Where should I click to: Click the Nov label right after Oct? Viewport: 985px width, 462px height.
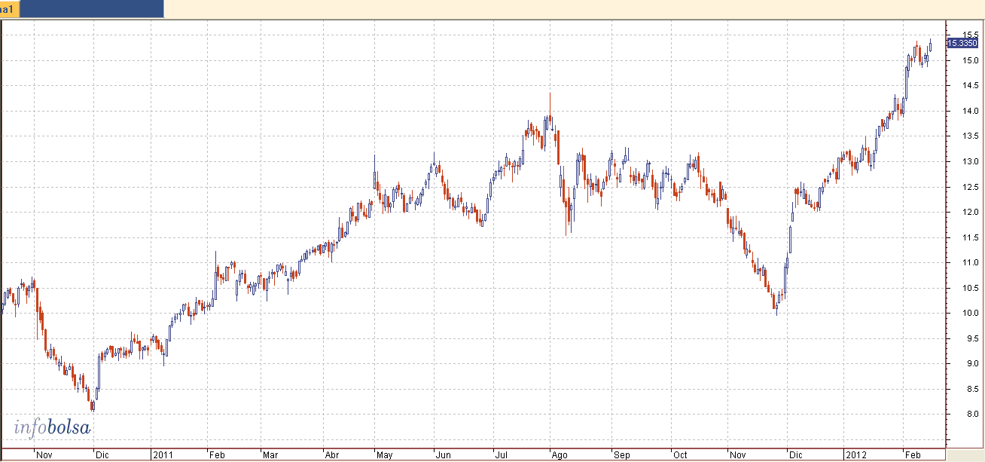click(x=738, y=455)
